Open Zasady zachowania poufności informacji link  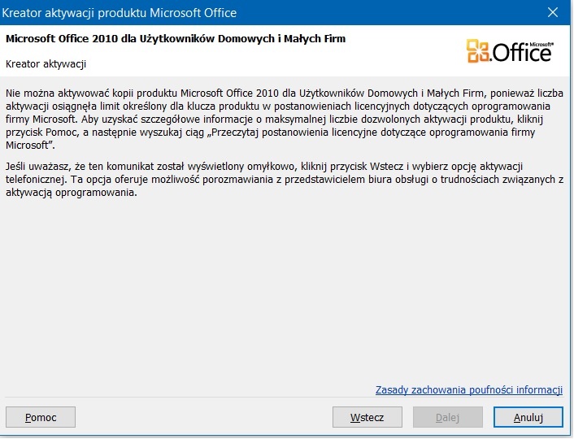(469, 389)
